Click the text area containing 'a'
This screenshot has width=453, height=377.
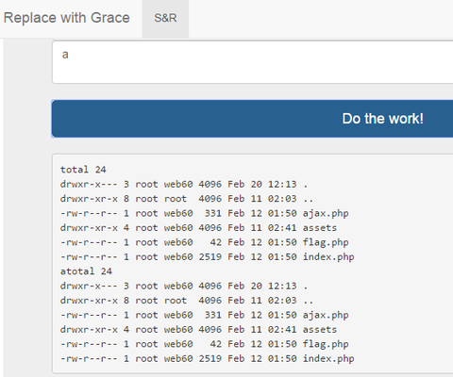point(252,62)
